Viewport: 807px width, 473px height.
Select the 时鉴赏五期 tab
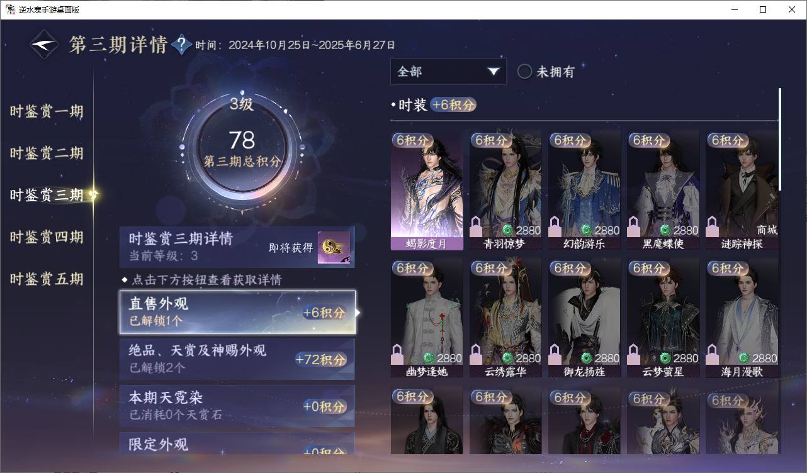pyautogui.click(x=47, y=279)
